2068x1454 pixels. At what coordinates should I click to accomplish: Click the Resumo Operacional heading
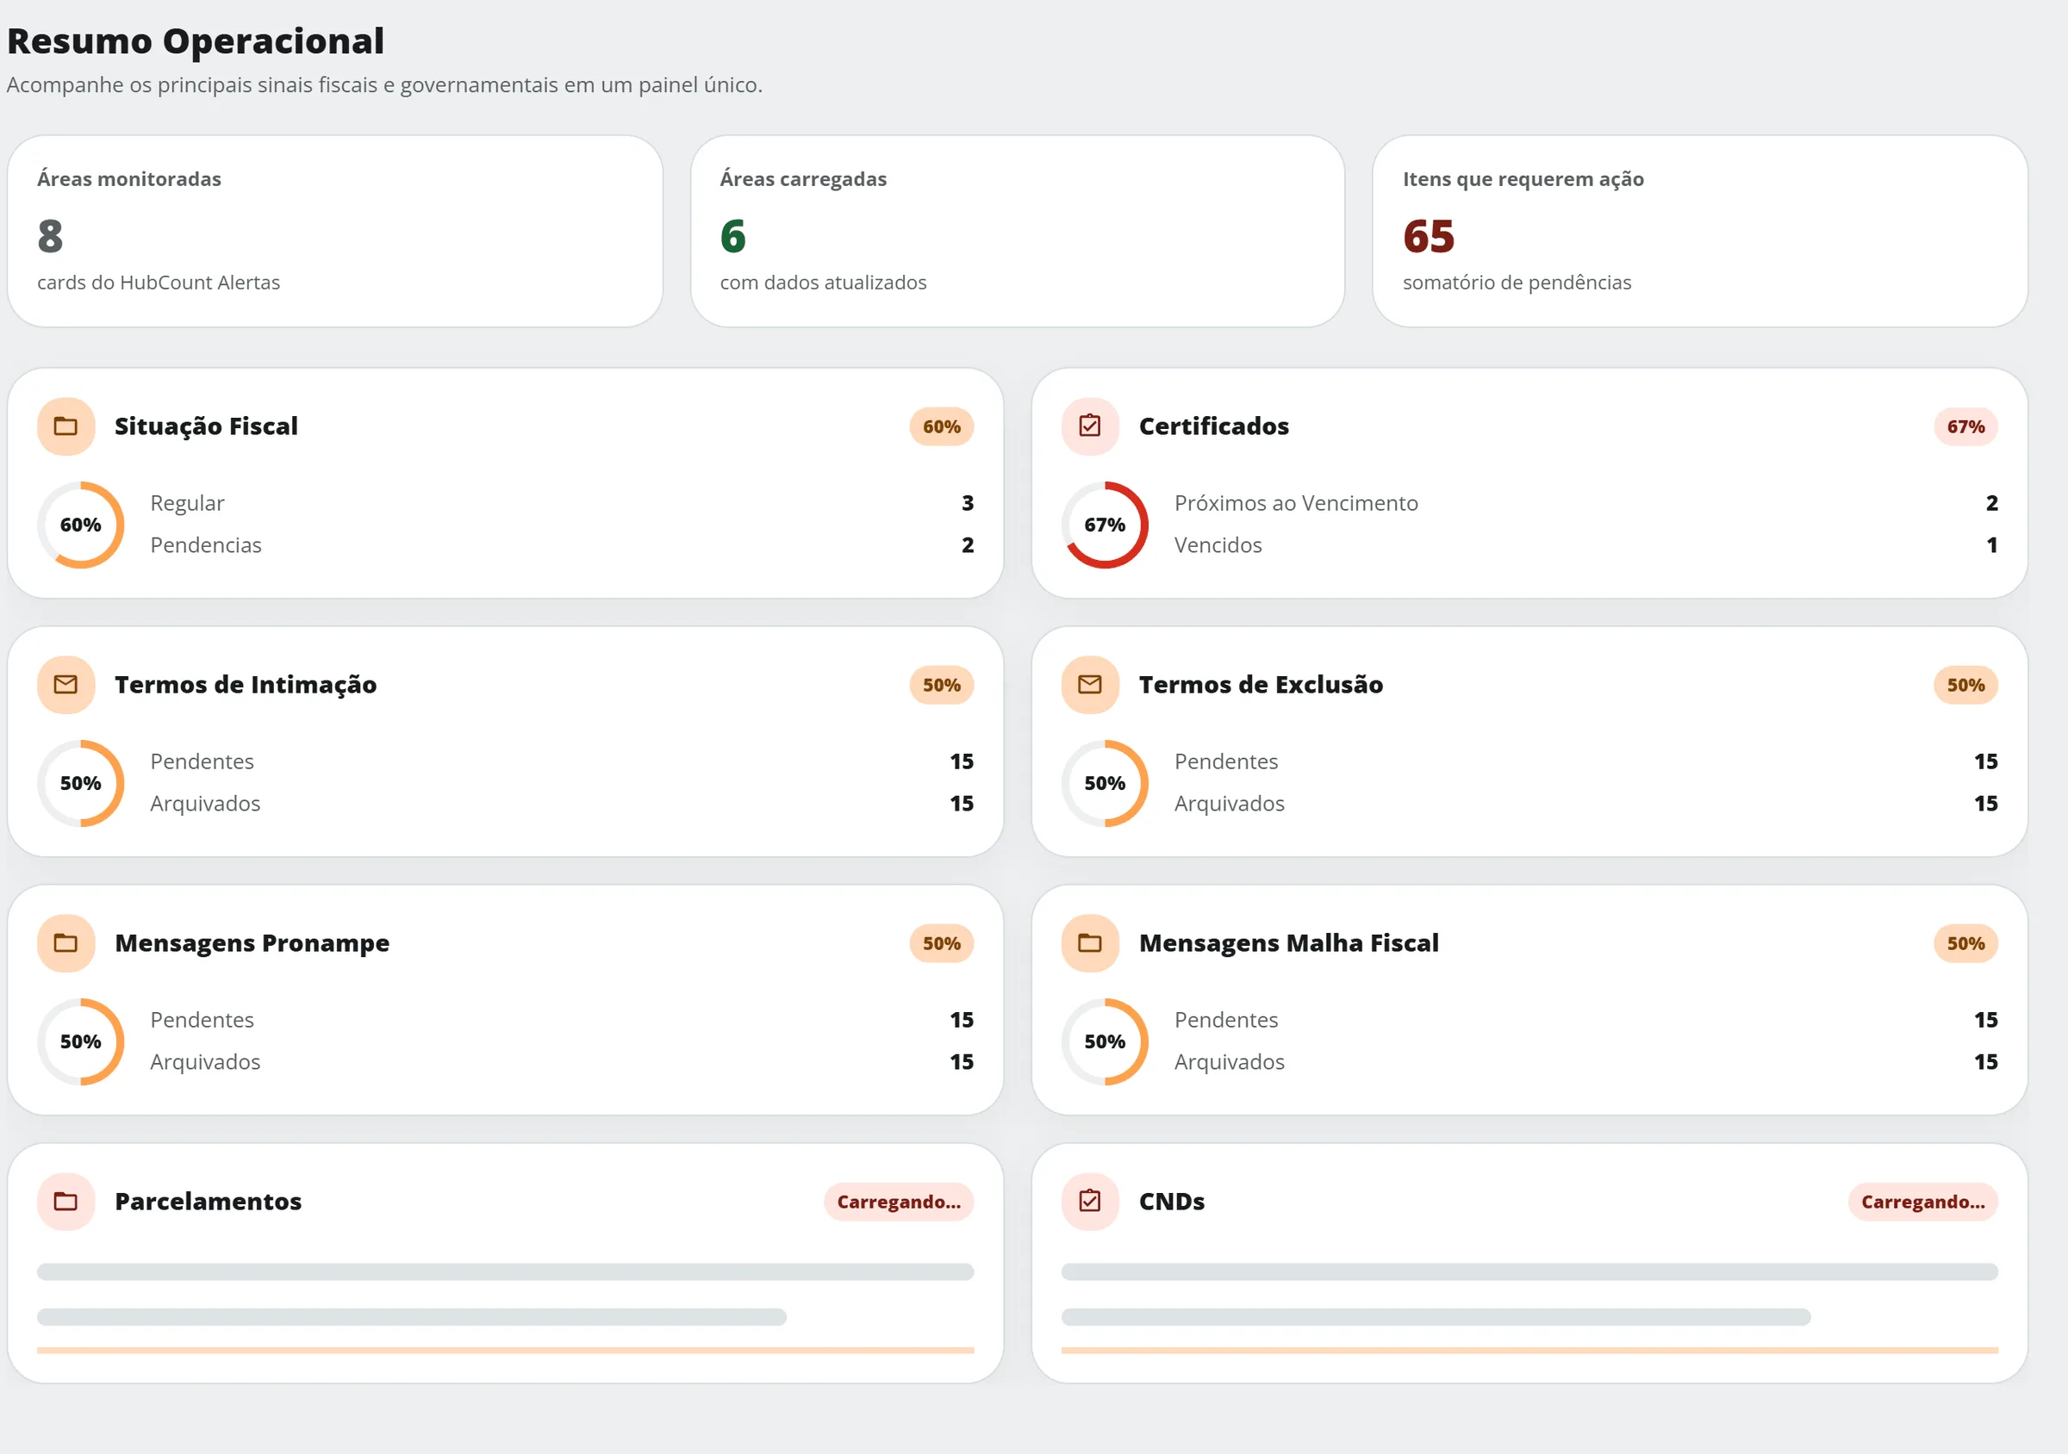[196, 41]
